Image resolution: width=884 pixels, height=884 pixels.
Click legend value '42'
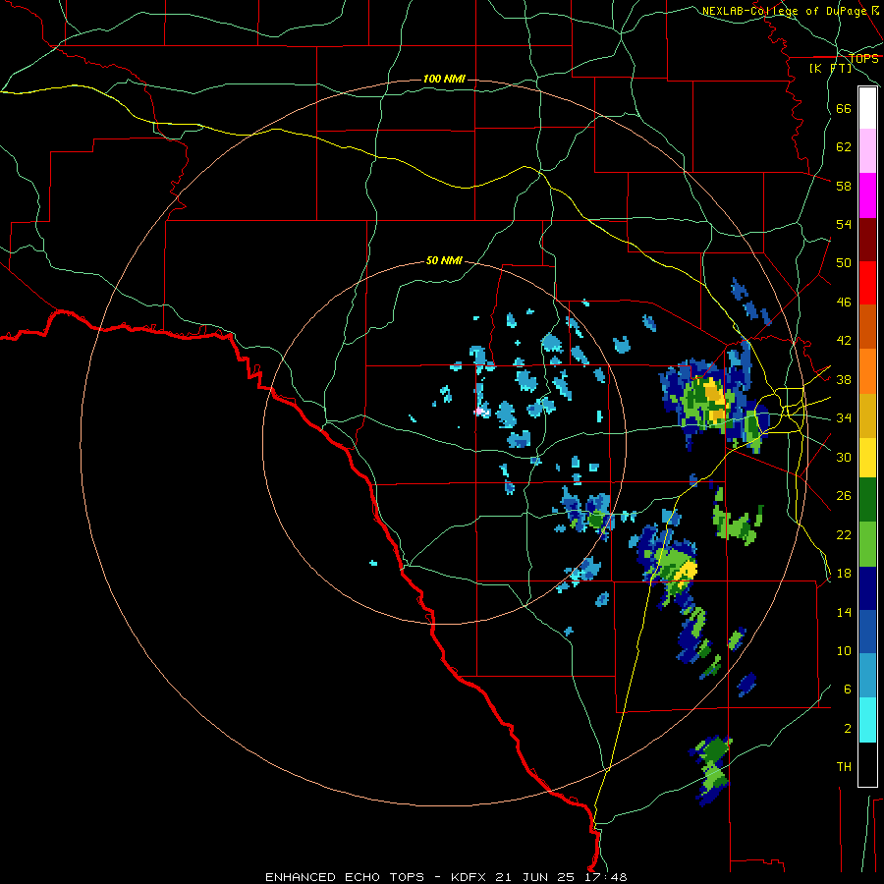pyautogui.click(x=844, y=341)
